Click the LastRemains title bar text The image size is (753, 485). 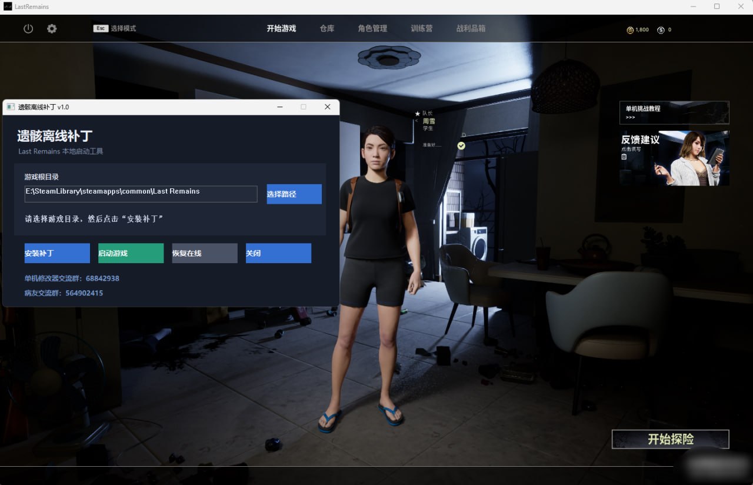click(32, 7)
